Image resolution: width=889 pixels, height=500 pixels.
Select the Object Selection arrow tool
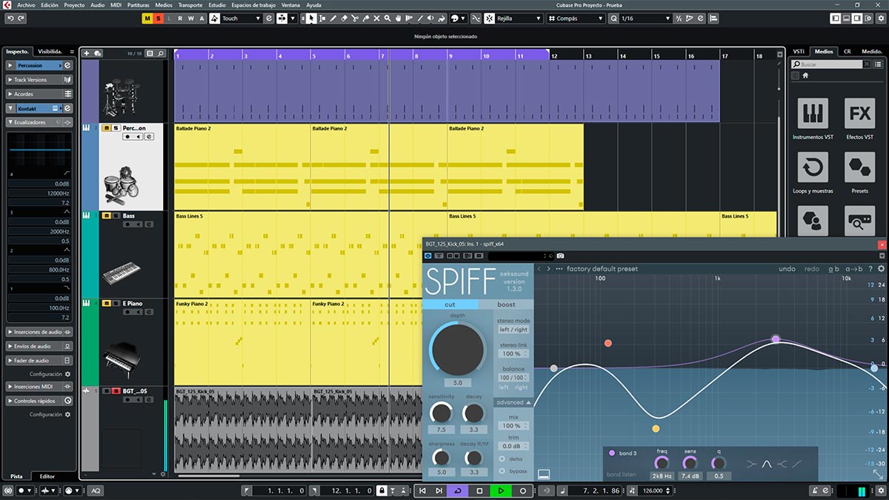tap(311, 18)
